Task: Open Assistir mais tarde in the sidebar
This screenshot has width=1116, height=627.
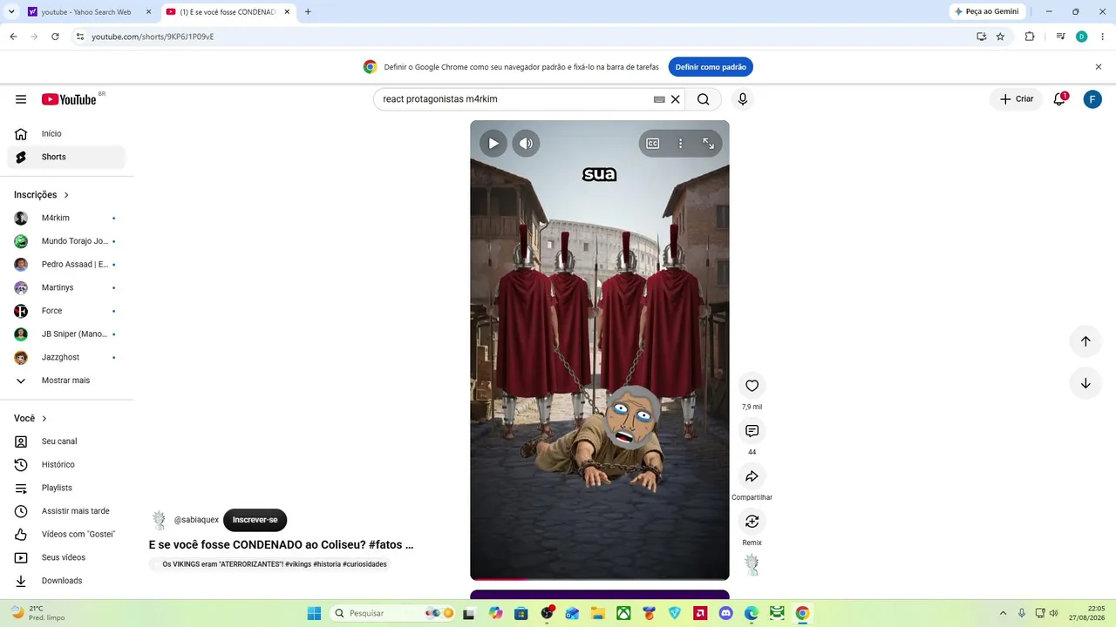Action: click(x=66, y=511)
